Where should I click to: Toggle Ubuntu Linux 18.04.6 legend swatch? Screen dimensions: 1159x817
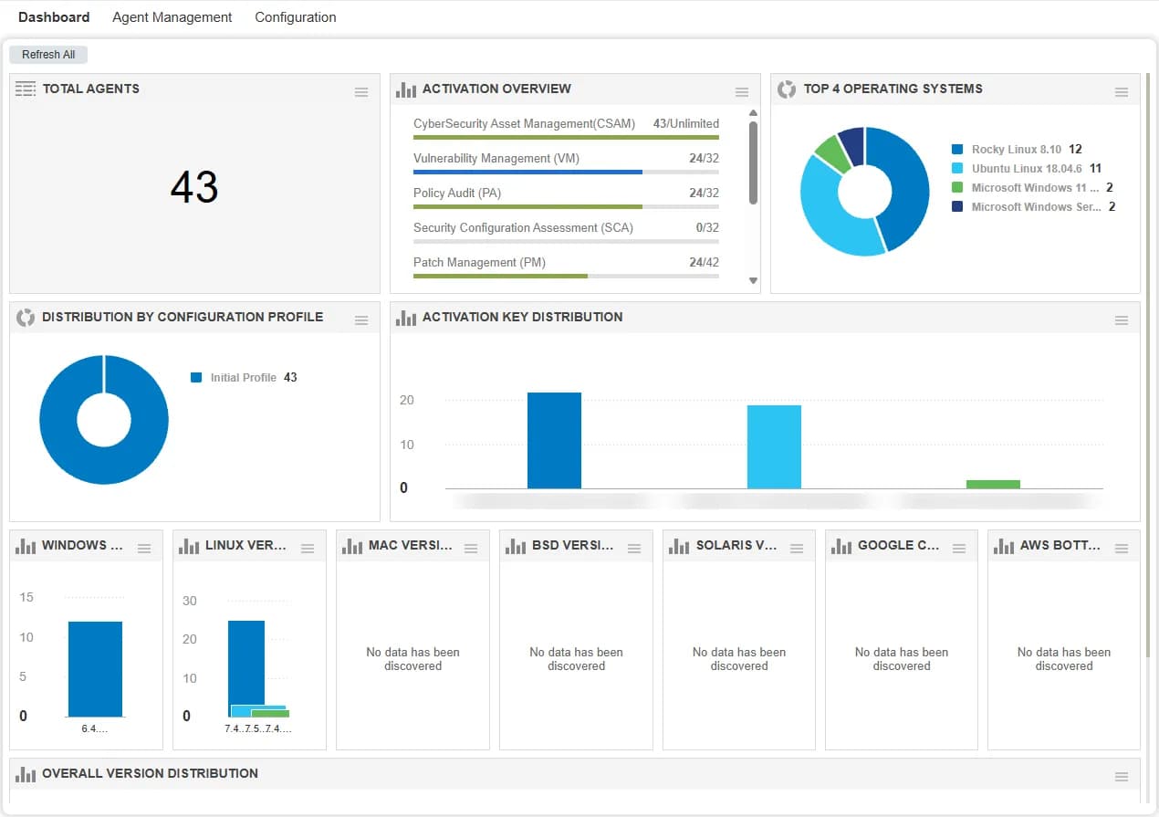[x=957, y=168]
